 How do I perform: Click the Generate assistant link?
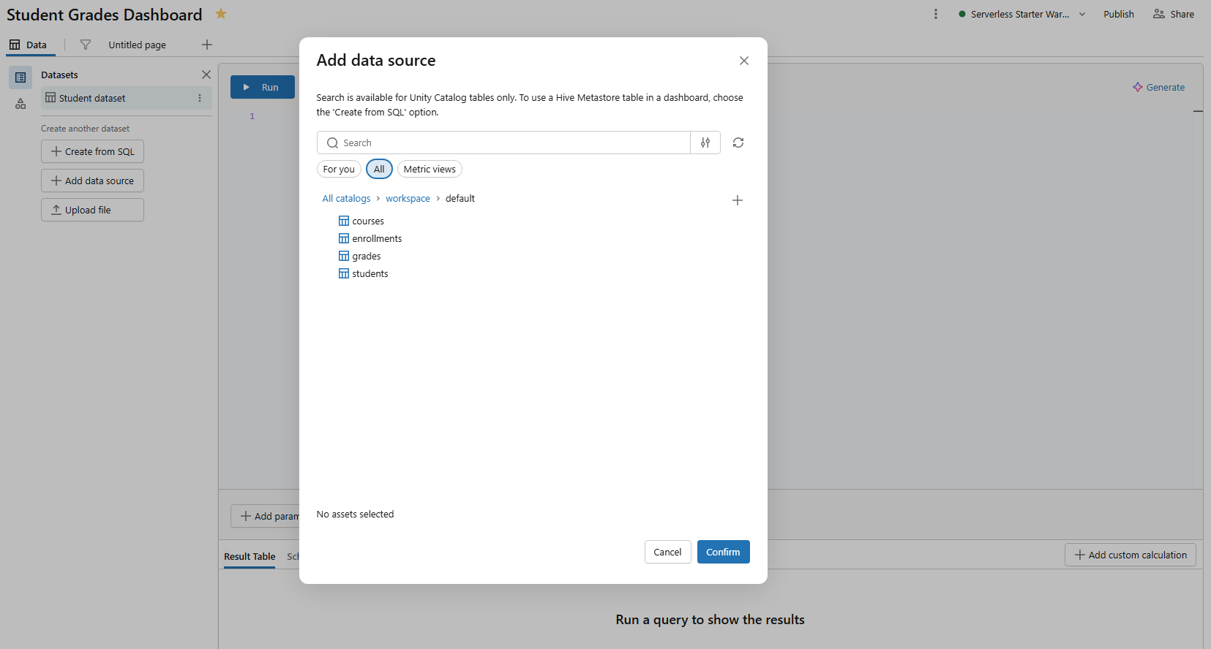(1158, 87)
